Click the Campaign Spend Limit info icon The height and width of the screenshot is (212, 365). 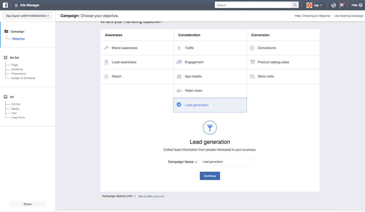pos(135,196)
